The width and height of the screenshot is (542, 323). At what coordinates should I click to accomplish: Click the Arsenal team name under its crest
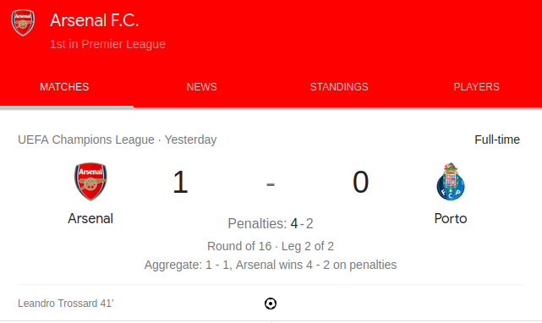[90, 218]
